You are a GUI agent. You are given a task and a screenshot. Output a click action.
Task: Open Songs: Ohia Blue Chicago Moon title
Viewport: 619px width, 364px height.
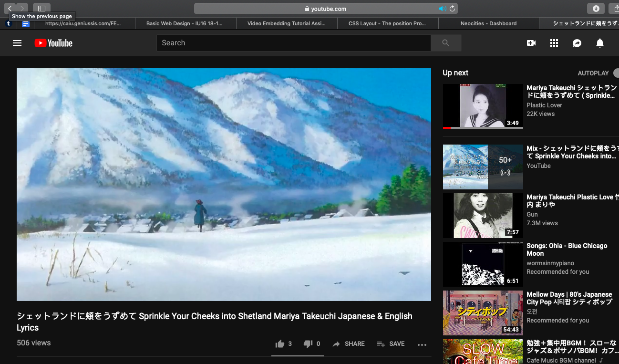(567, 250)
